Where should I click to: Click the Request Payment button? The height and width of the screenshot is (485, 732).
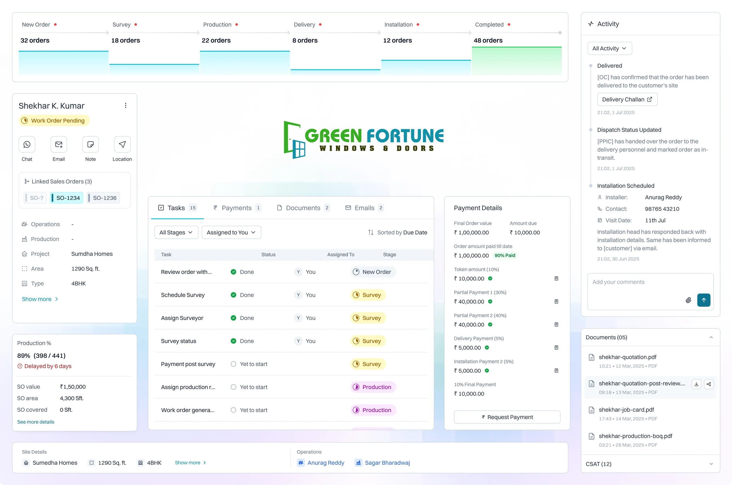pos(507,417)
